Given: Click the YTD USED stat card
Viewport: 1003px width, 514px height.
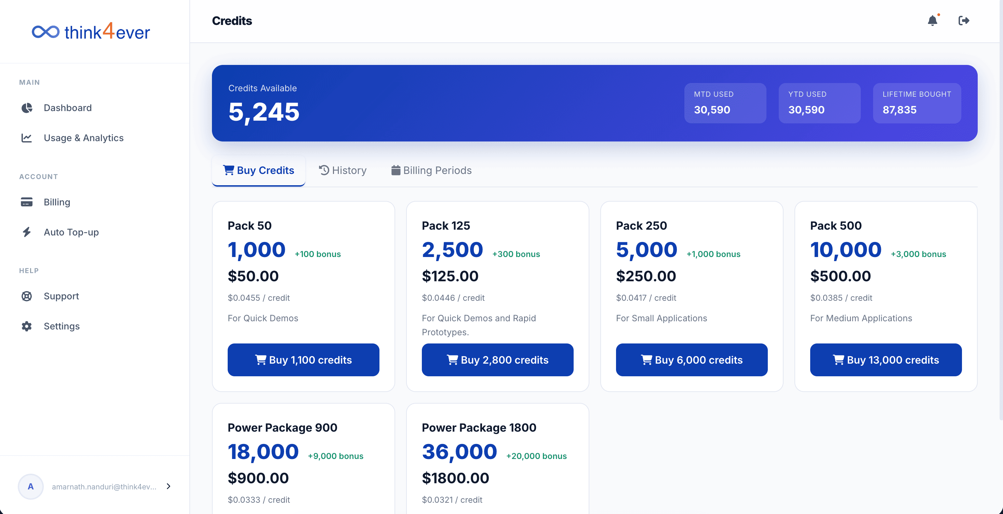Looking at the screenshot, I should tap(820, 103).
